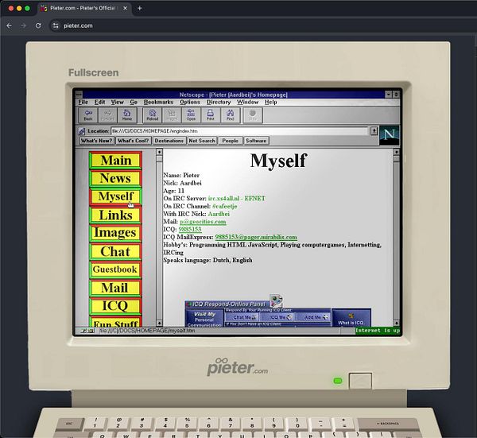Click the Chat Me button in ICQ panel
Viewport: 477px width, 438px height.
[x=242, y=317]
